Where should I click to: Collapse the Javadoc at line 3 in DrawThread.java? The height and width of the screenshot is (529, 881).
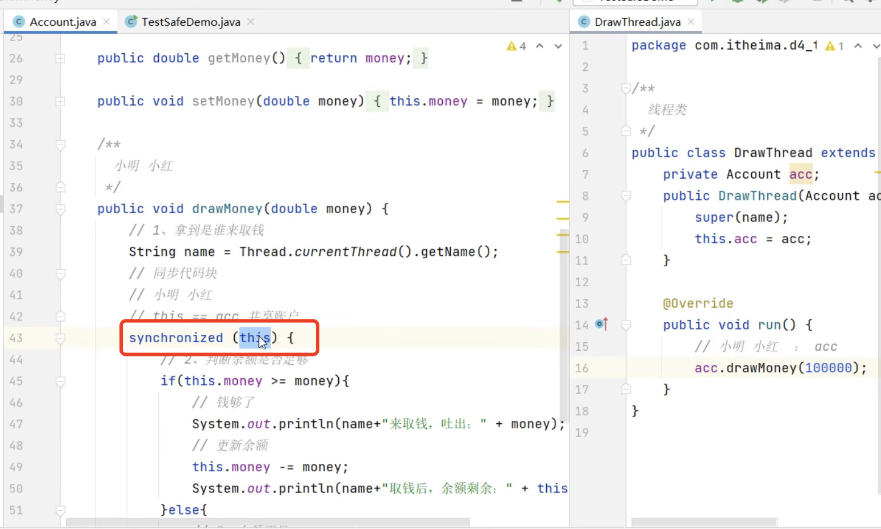tap(626, 89)
